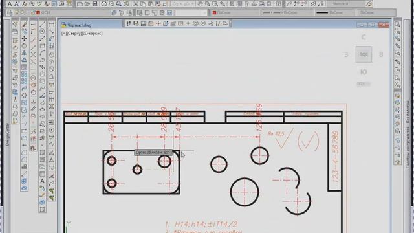Open the Layer Properties Manager
Screen dimensions: 414x233
[10, 12]
